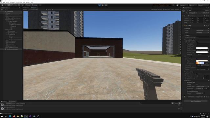210x118 pixels.
Task: Select the Scale tool
Action: click(12, 5)
